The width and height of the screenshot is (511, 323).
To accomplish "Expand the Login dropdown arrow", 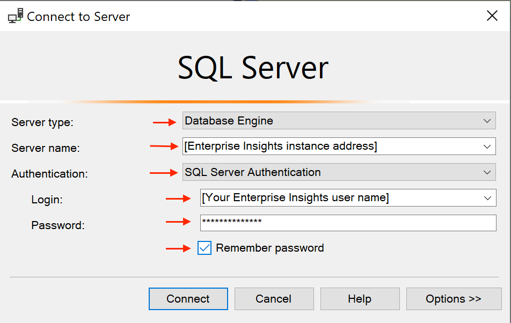I will click(487, 198).
